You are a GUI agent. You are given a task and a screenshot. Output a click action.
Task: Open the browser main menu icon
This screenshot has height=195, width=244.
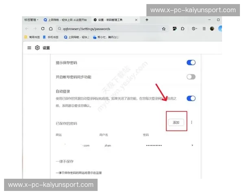[204, 28]
